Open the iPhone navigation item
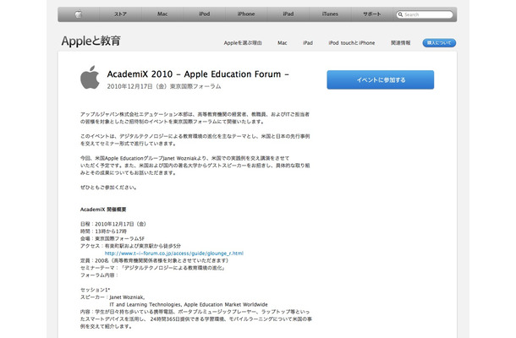Screen dimensions: 516x338 (246, 14)
